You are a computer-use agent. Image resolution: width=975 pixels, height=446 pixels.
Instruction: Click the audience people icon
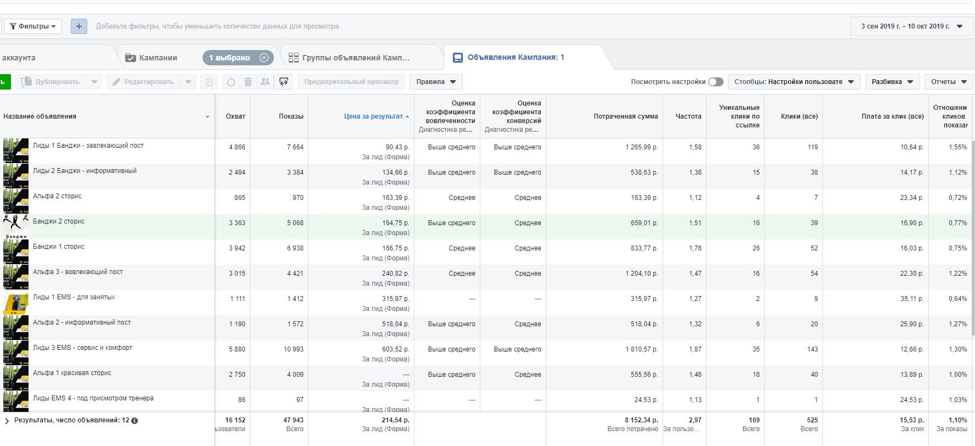click(x=265, y=82)
